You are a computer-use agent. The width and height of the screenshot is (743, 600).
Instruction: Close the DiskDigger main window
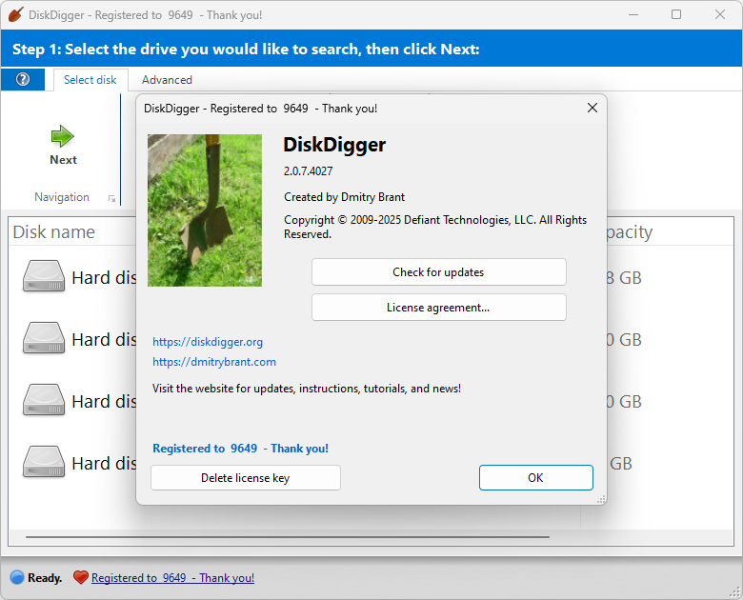[720, 14]
